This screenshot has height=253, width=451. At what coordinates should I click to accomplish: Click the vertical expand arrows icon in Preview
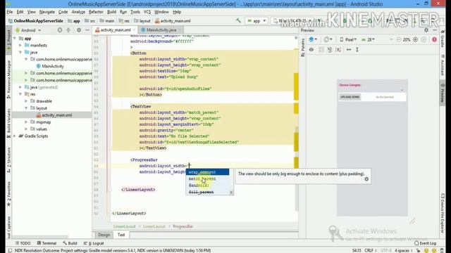(357, 50)
